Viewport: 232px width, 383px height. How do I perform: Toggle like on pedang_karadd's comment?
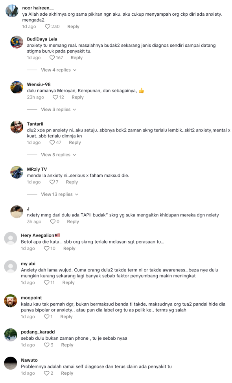pos(46,345)
